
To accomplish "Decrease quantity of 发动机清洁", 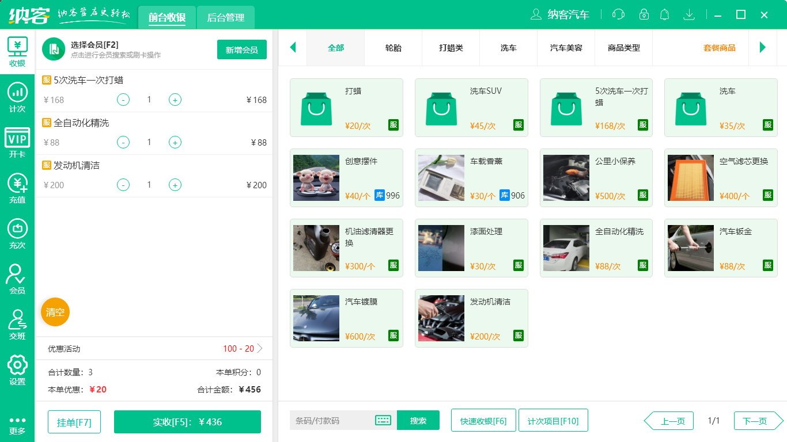I will point(123,185).
